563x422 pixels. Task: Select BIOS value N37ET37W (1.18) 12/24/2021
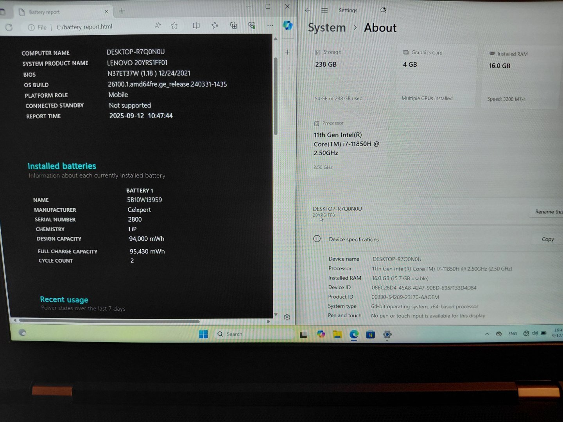(149, 73)
